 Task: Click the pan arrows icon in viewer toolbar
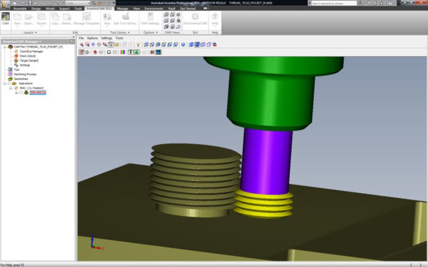tap(93, 45)
